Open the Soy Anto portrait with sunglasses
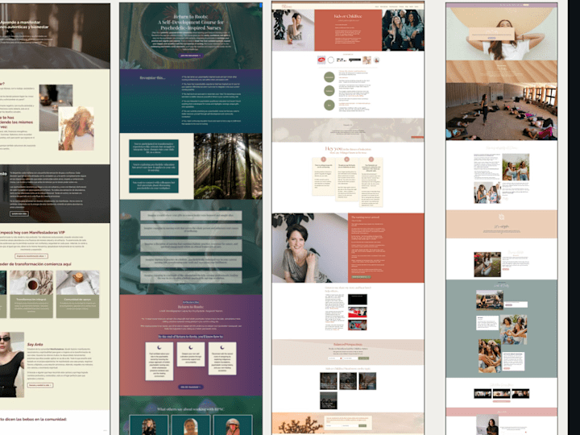Image resolution: width=580 pixels, height=435 pixels. (x=11, y=364)
